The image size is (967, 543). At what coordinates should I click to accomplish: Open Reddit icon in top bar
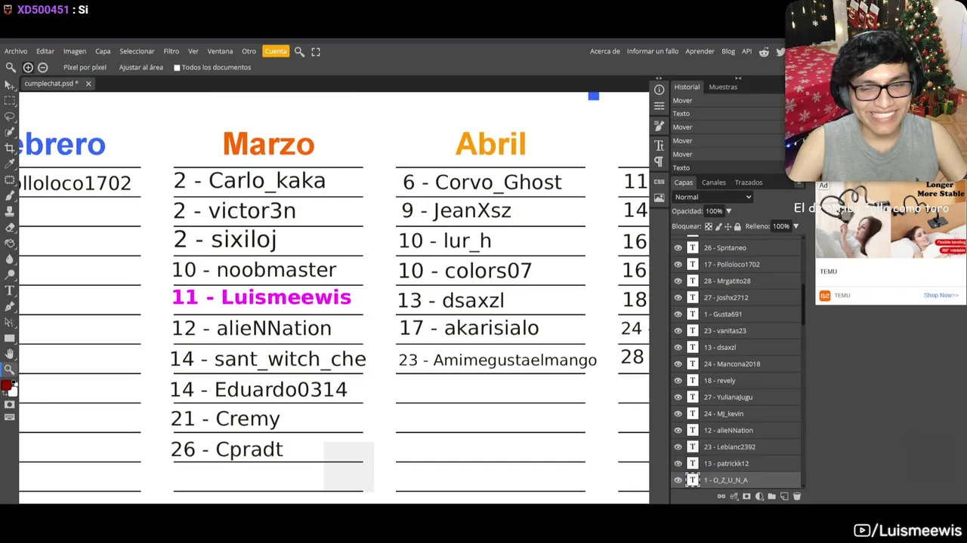pos(764,51)
